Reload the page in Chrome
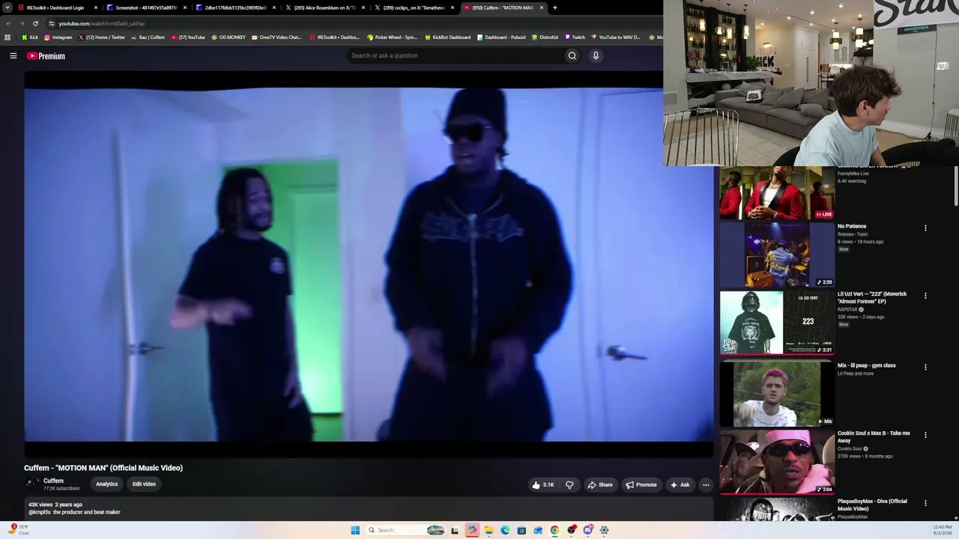Viewport: 959px width, 539px height. 35,23
